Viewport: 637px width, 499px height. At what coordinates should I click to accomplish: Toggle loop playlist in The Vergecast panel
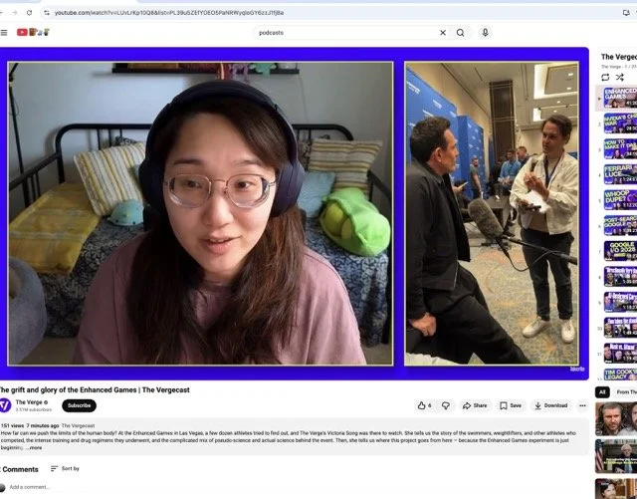coord(605,77)
